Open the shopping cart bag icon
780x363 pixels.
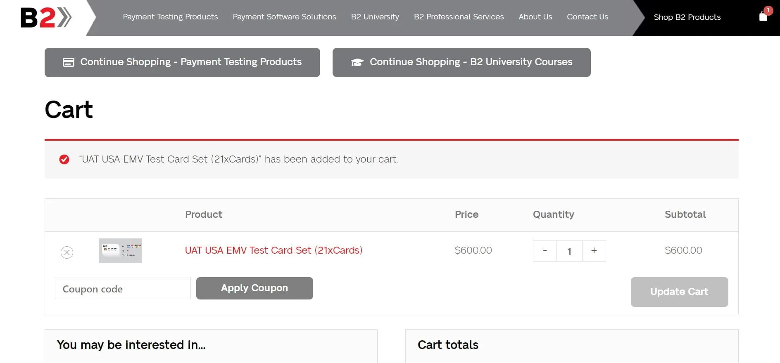point(763,16)
